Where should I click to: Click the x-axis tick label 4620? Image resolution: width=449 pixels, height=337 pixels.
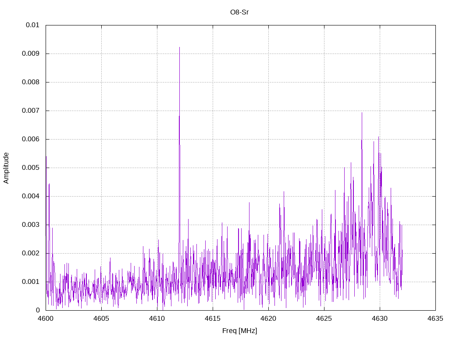(x=269, y=319)
